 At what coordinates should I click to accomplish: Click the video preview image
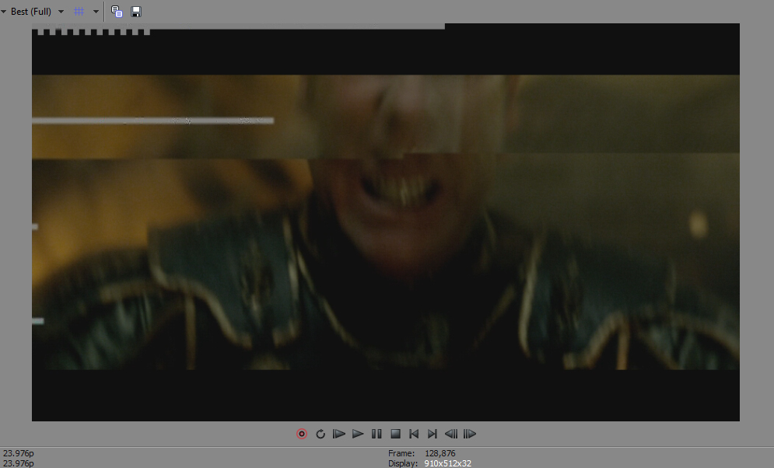point(386,222)
